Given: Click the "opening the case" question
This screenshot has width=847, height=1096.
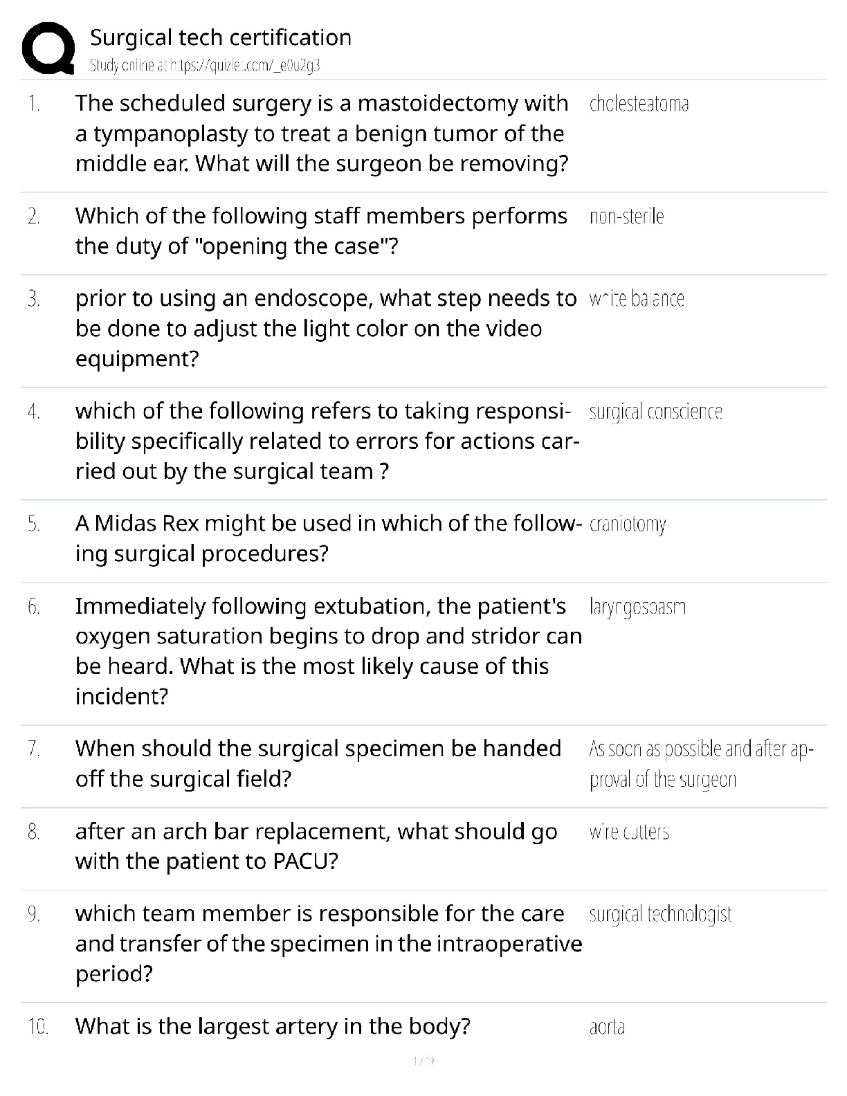Looking at the screenshot, I should point(321,231).
